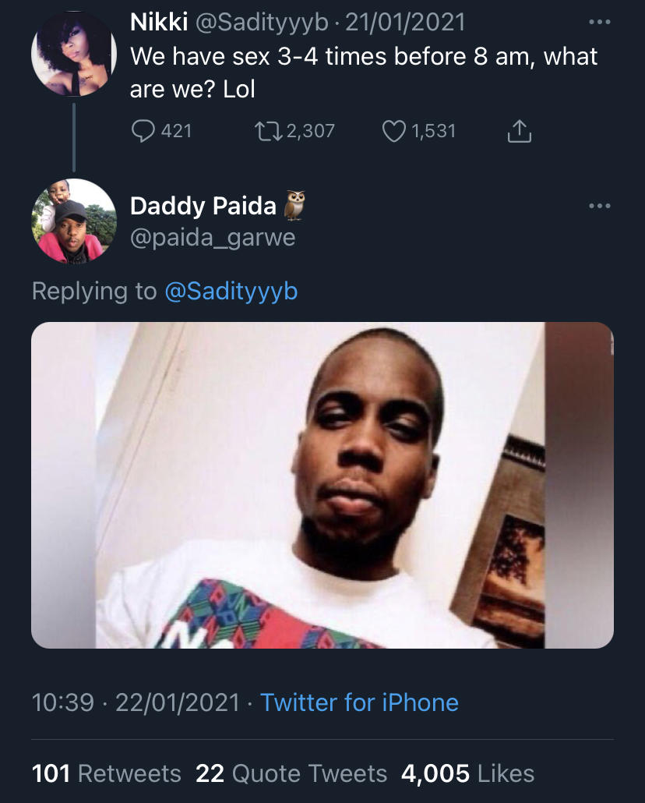Show the 22 Quote Tweets
This screenshot has height=803, width=645.
click(x=291, y=773)
